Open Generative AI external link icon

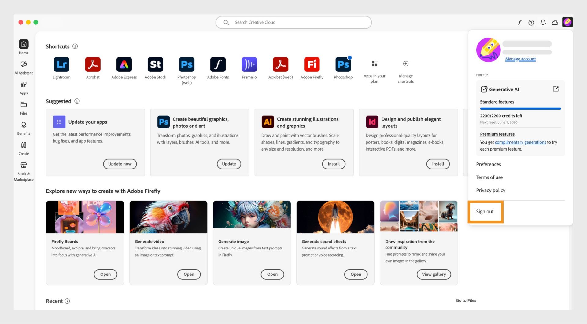(x=556, y=89)
